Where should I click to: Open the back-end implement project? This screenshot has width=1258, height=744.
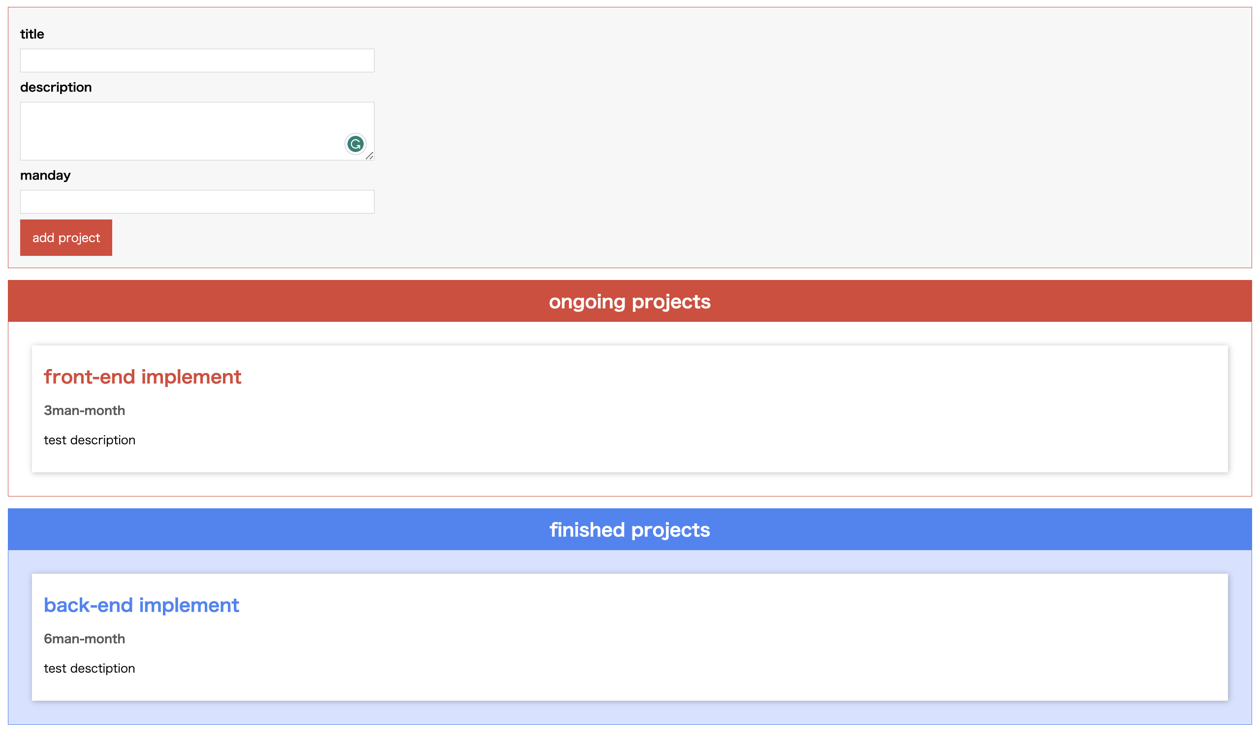(142, 605)
